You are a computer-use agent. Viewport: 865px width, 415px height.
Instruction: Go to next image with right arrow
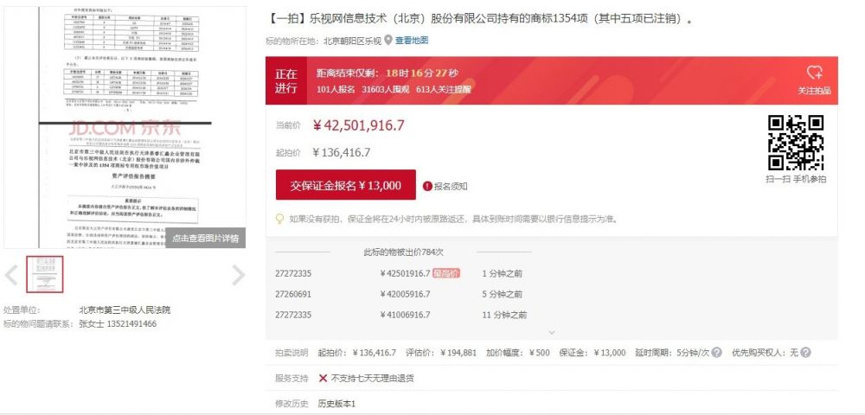point(238,276)
